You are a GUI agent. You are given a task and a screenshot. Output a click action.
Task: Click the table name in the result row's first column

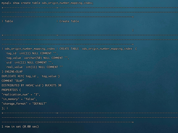tap(30, 49)
